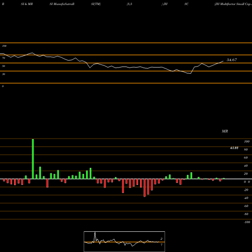Click the deepest red MR histogram bar

145,188
